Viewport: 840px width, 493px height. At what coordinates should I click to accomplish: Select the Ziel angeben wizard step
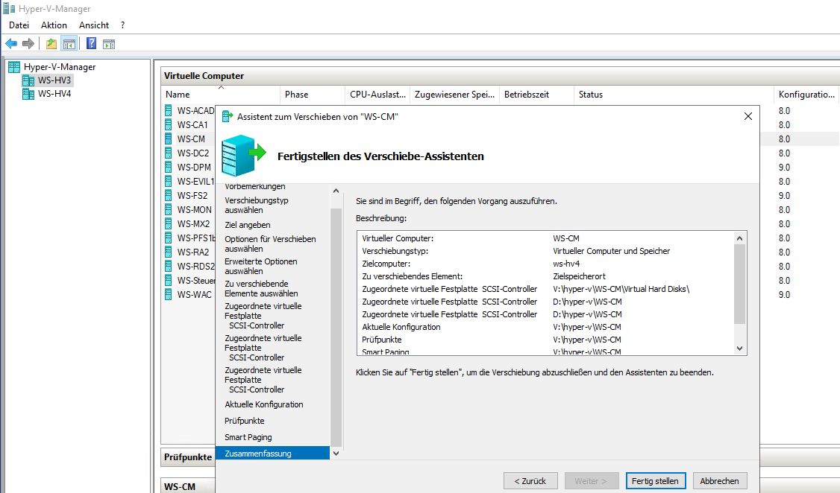[x=248, y=225]
